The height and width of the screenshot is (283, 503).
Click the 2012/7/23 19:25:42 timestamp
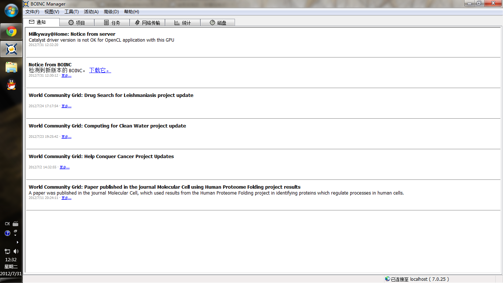point(43,137)
